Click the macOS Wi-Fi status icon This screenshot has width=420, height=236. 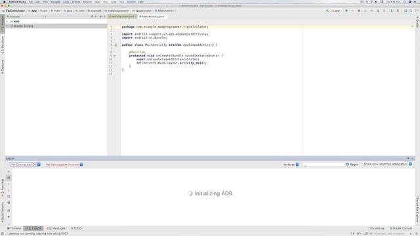tap(371, 1)
